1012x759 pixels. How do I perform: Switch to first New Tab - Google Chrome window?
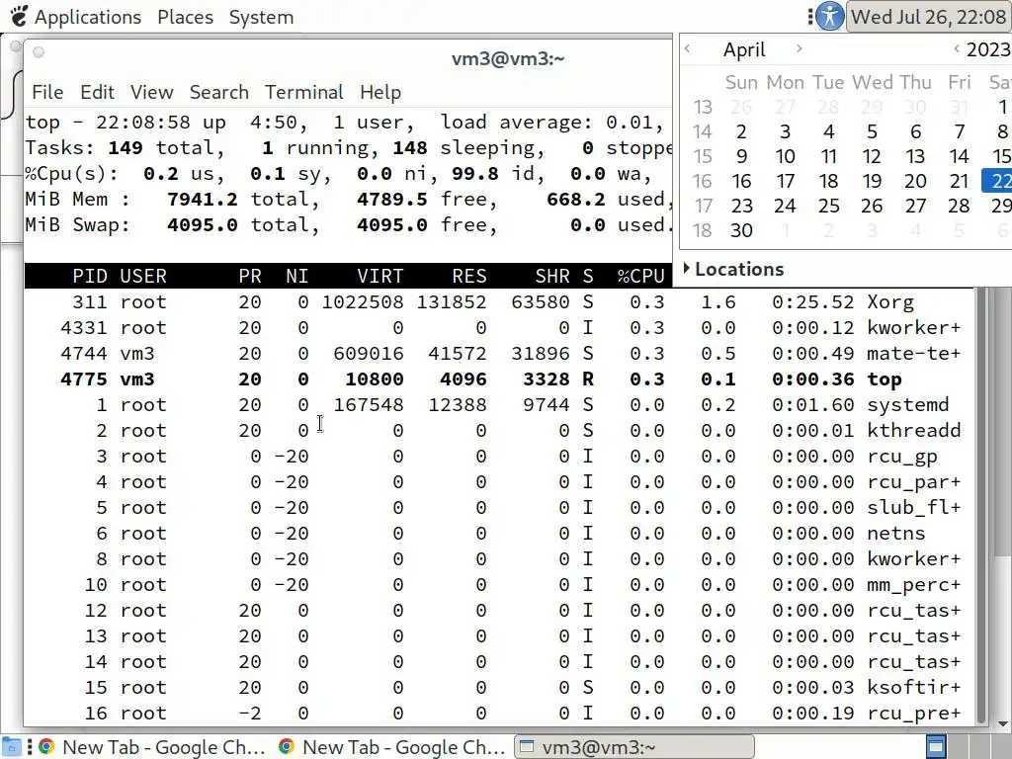152,747
